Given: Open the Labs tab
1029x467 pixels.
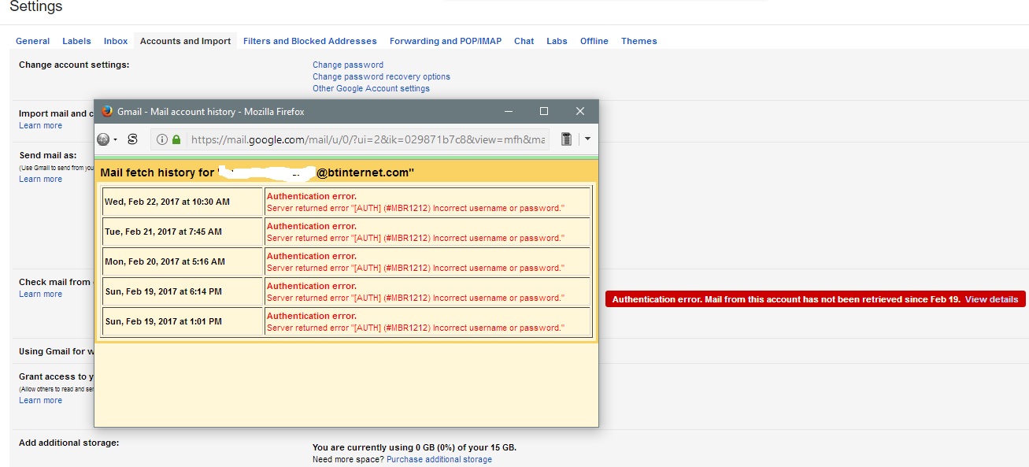Looking at the screenshot, I should point(557,41).
